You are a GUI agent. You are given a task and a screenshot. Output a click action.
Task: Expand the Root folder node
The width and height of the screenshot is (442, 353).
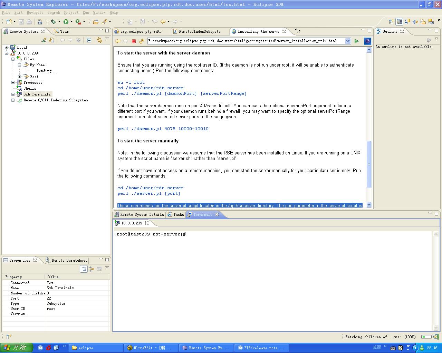point(19,77)
